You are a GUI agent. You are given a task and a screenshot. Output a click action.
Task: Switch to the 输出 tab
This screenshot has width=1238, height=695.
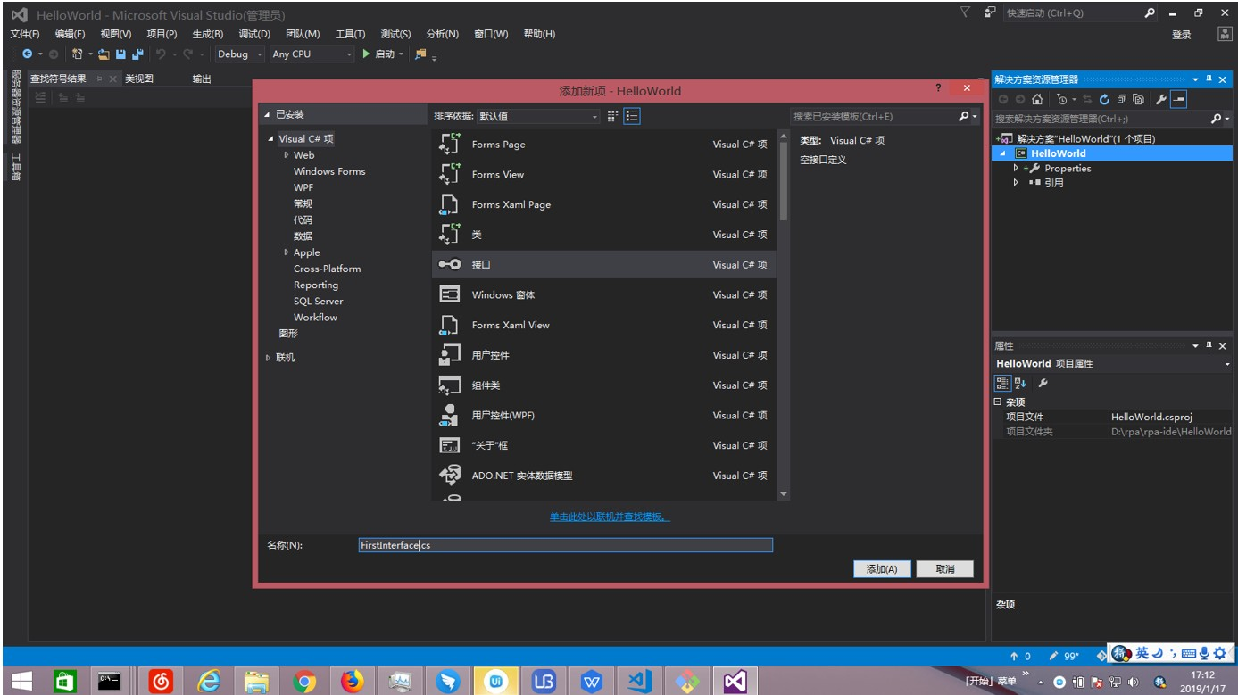point(202,79)
